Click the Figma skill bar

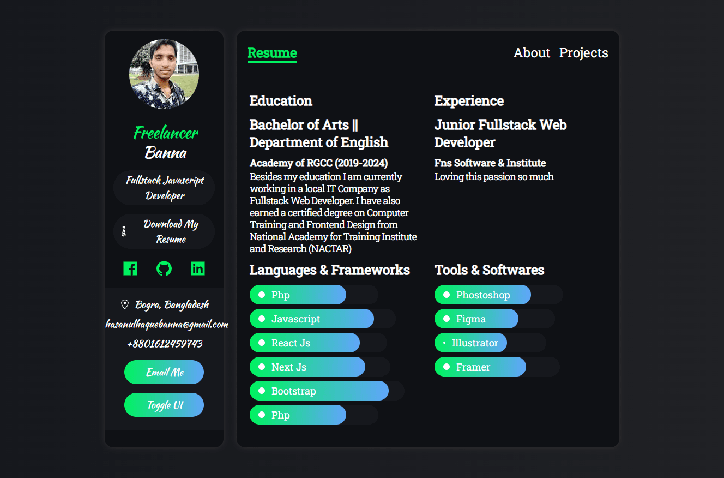[476, 319]
